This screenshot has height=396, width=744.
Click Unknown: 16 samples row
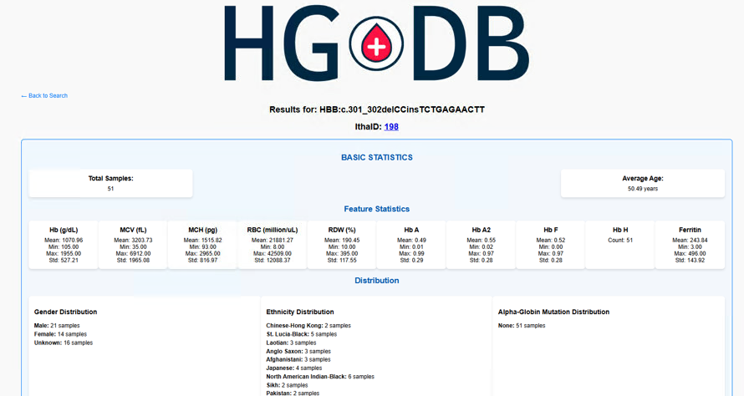[x=64, y=343]
